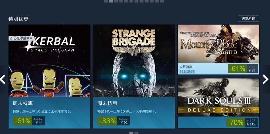Click the right carousel arrow
The image size is (270, 134).
click(265, 79)
